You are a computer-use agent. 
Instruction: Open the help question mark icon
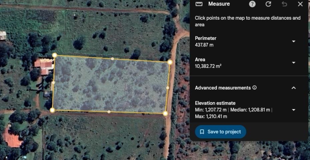coord(252,4)
